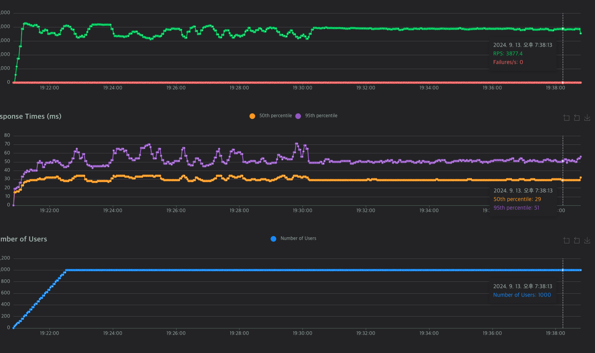
Task: Click the first purple response time point at zero
Action: click(x=13, y=205)
